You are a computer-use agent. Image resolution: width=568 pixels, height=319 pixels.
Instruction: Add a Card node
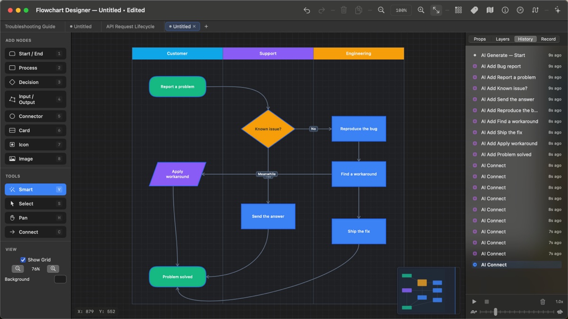pyautogui.click(x=35, y=130)
